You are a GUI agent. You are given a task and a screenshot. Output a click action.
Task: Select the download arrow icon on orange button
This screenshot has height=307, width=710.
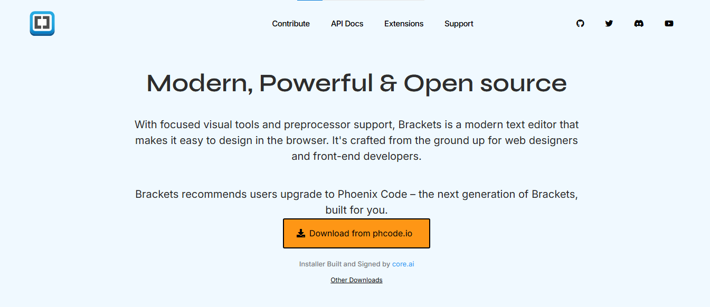[301, 233]
